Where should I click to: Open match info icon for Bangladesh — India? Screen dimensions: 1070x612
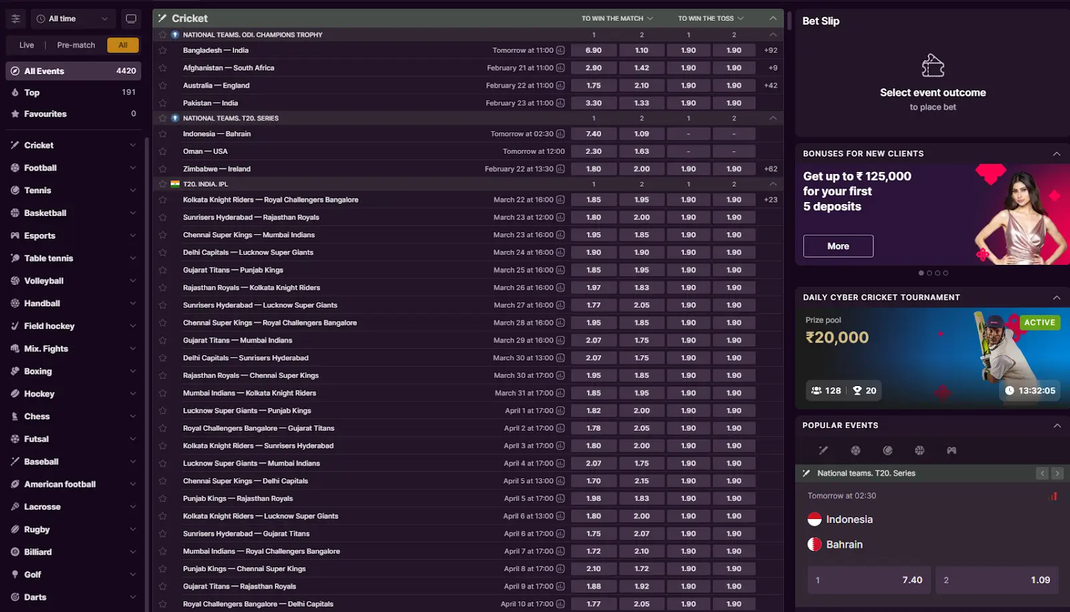click(560, 50)
